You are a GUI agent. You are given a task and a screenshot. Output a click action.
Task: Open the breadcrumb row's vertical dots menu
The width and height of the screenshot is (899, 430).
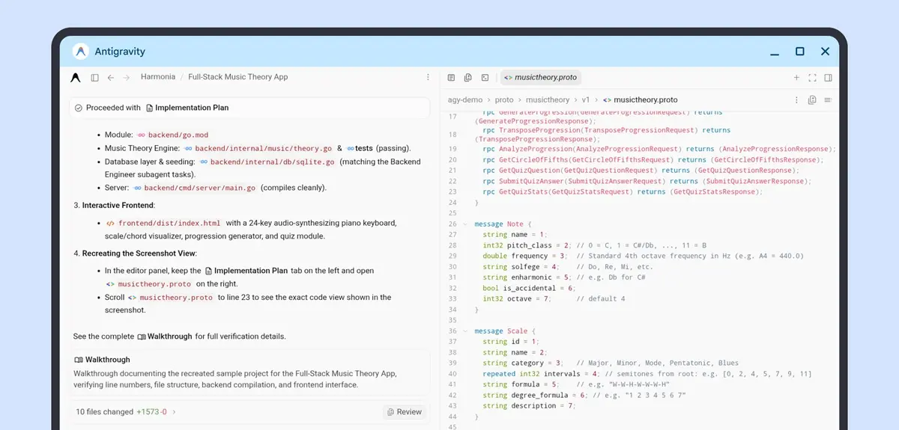(x=796, y=99)
